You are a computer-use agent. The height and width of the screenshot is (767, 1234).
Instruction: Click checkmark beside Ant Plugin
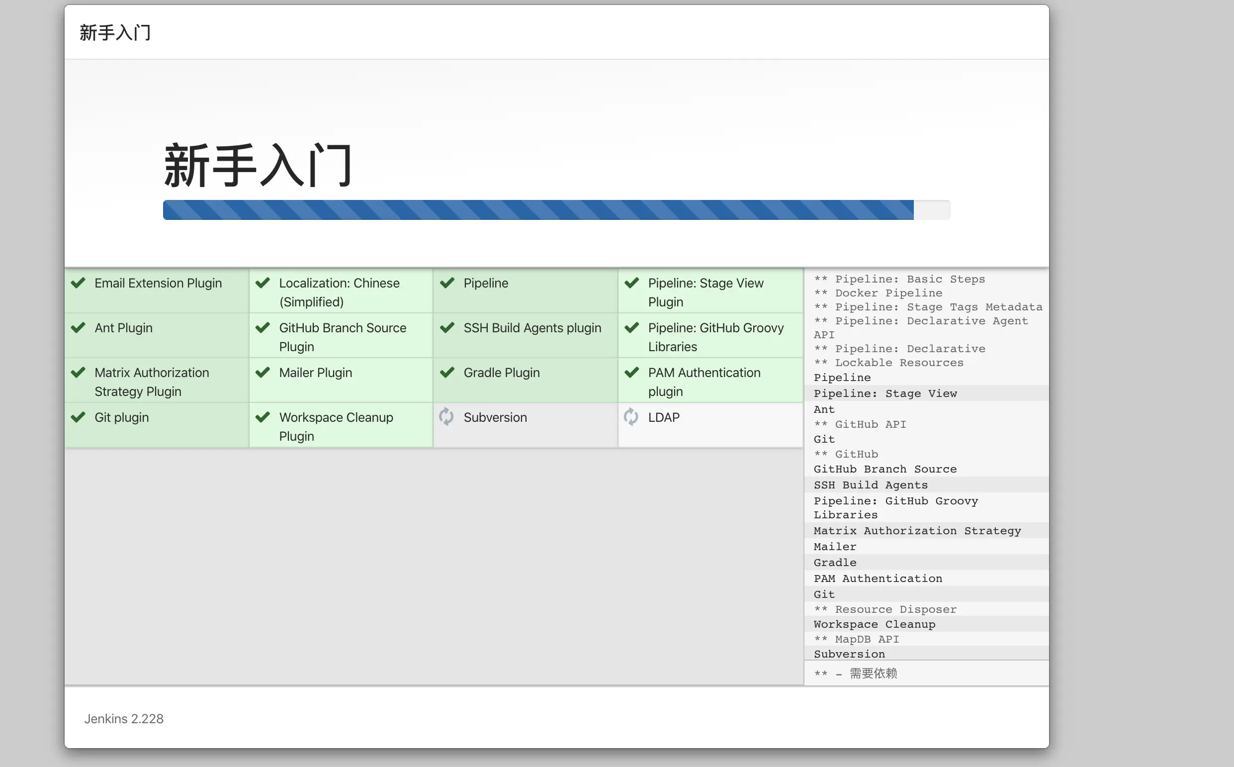click(78, 328)
